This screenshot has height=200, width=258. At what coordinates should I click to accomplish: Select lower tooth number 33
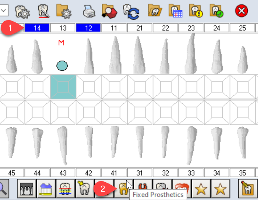(191, 173)
